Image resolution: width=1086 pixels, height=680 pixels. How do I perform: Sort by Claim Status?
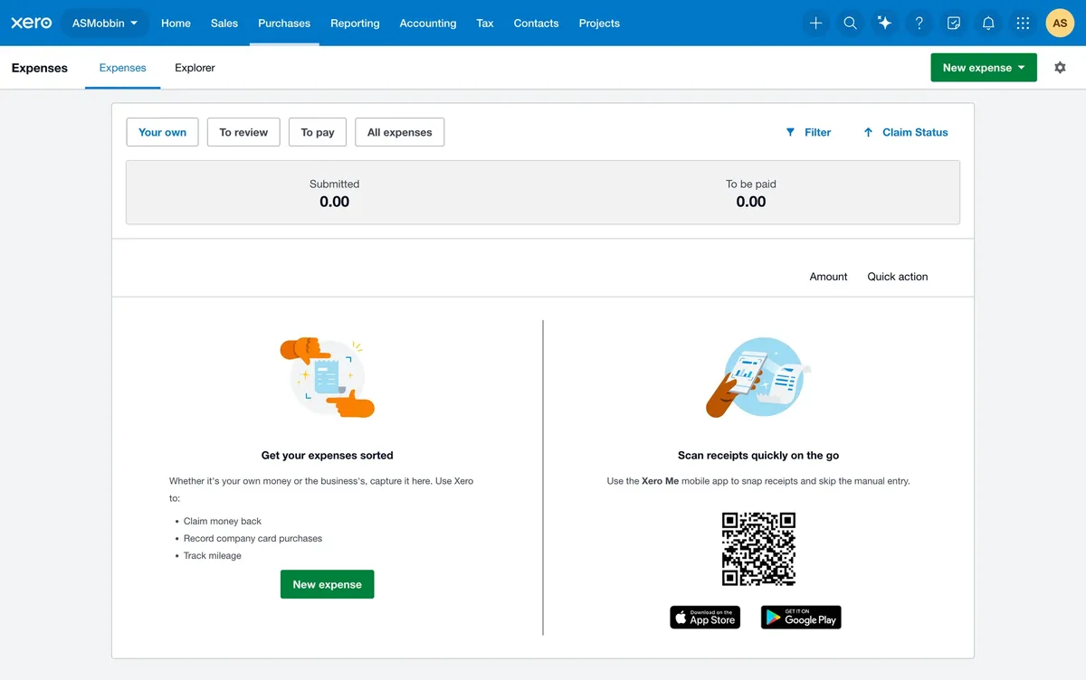coord(905,132)
